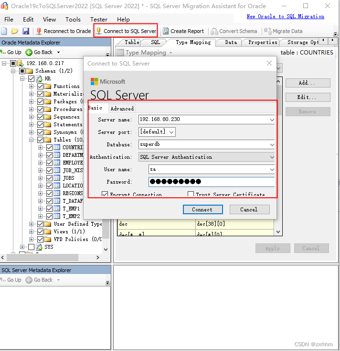Switch to the Properties tab

[x=263, y=42]
